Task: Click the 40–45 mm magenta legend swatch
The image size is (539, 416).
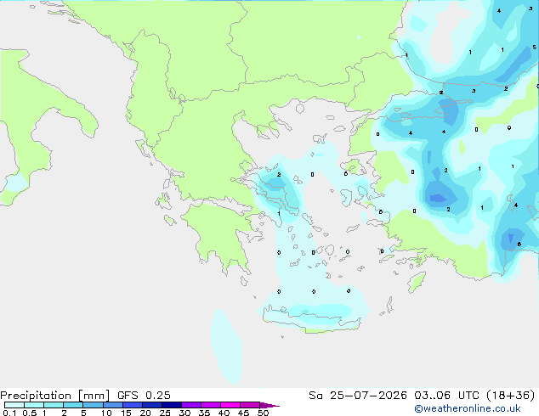Action: tap(230, 405)
